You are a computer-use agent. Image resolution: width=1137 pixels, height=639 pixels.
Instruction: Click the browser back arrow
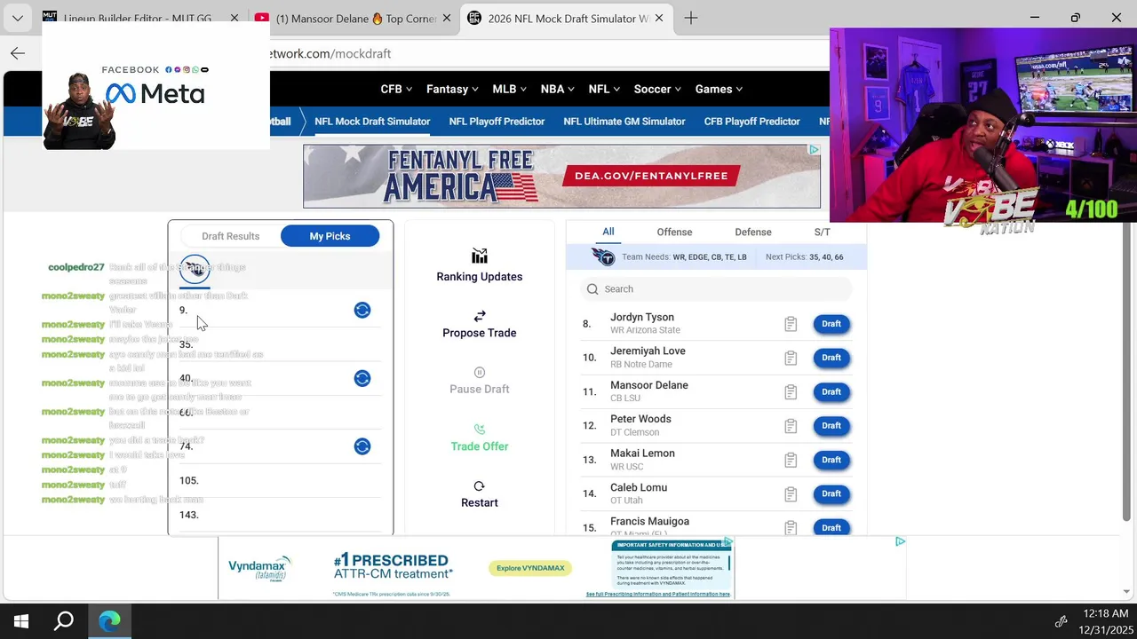pyautogui.click(x=18, y=53)
